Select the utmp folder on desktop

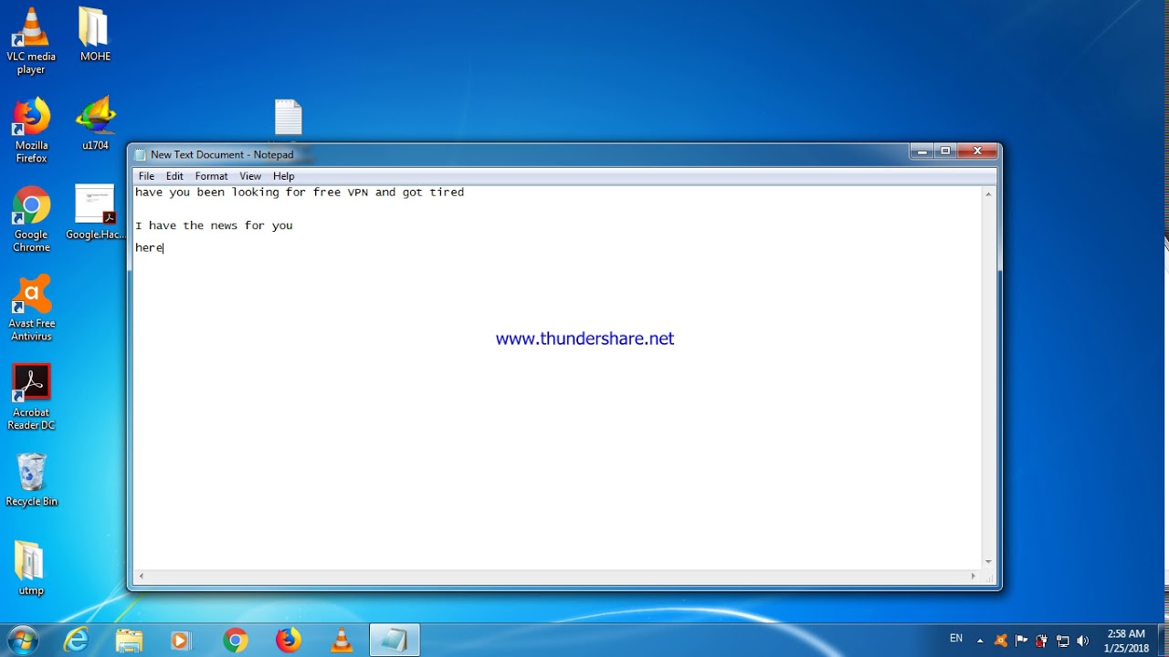click(x=31, y=569)
